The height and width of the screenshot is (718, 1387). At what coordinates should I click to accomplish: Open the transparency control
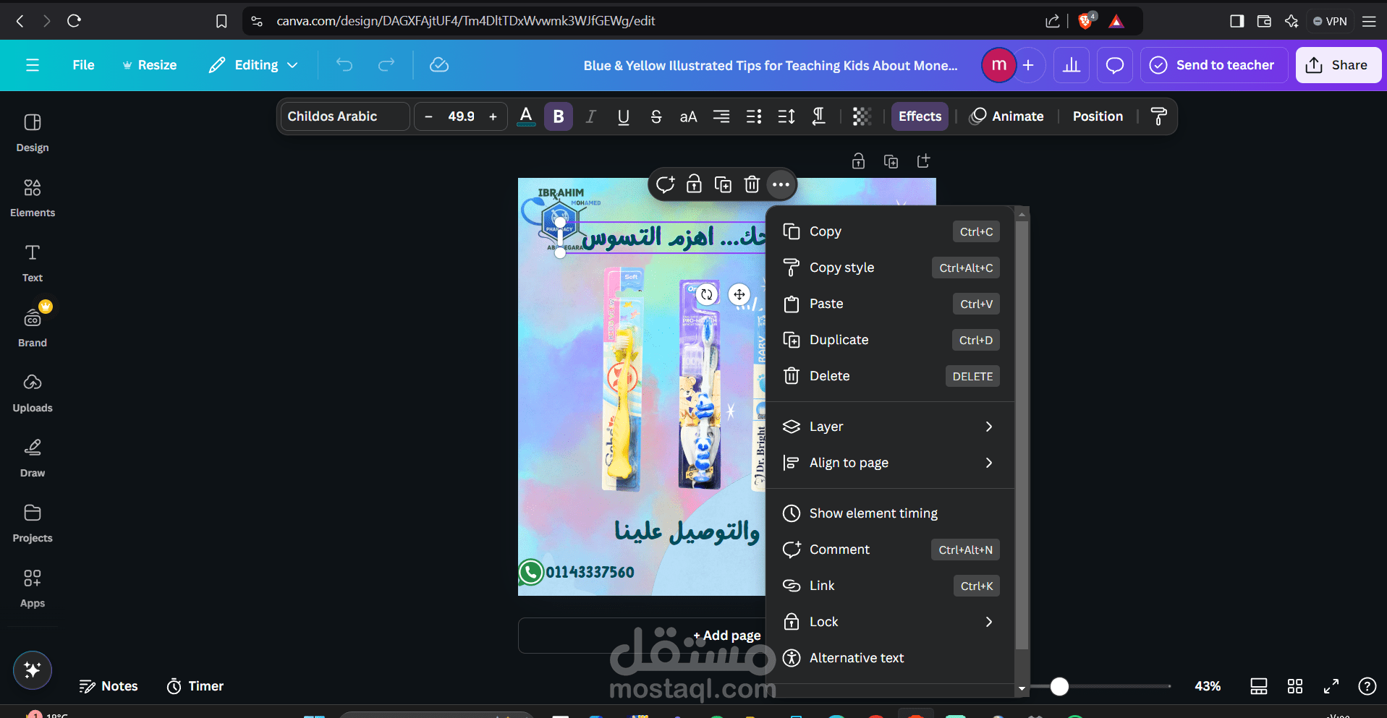(x=862, y=116)
